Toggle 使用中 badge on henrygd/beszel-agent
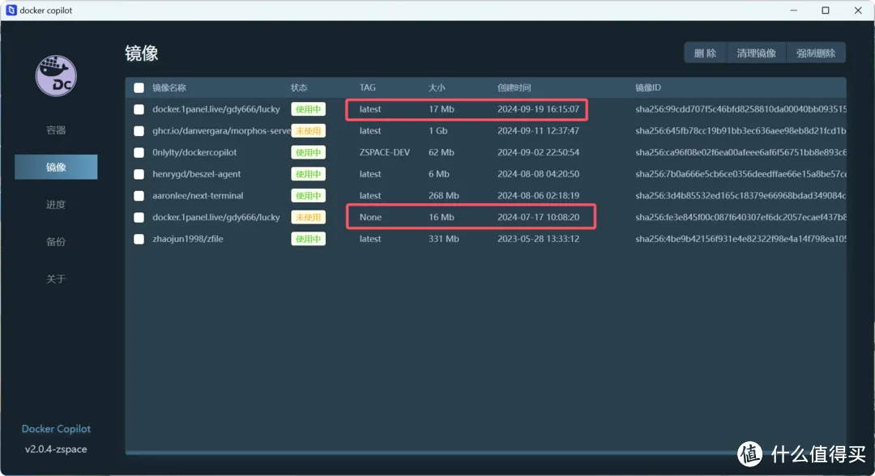 (308, 173)
